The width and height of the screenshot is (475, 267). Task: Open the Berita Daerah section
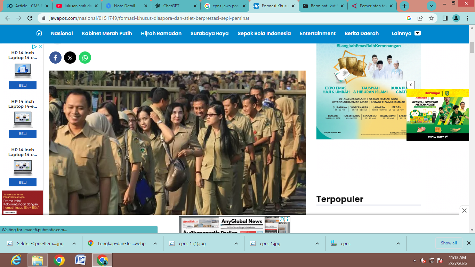pos(362,33)
